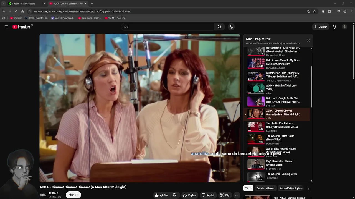This screenshot has width=355, height=199.
Task: Reload the current page
Action: pos(16,11)
